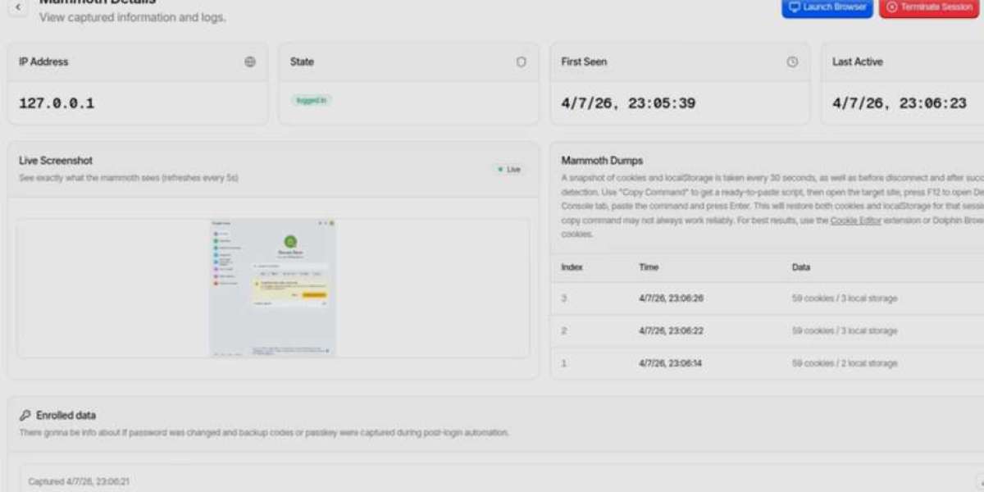984x492 pixels.
Task: Select Last Active value 4/7/26, 23:06:23
Action: coord(900,103)
